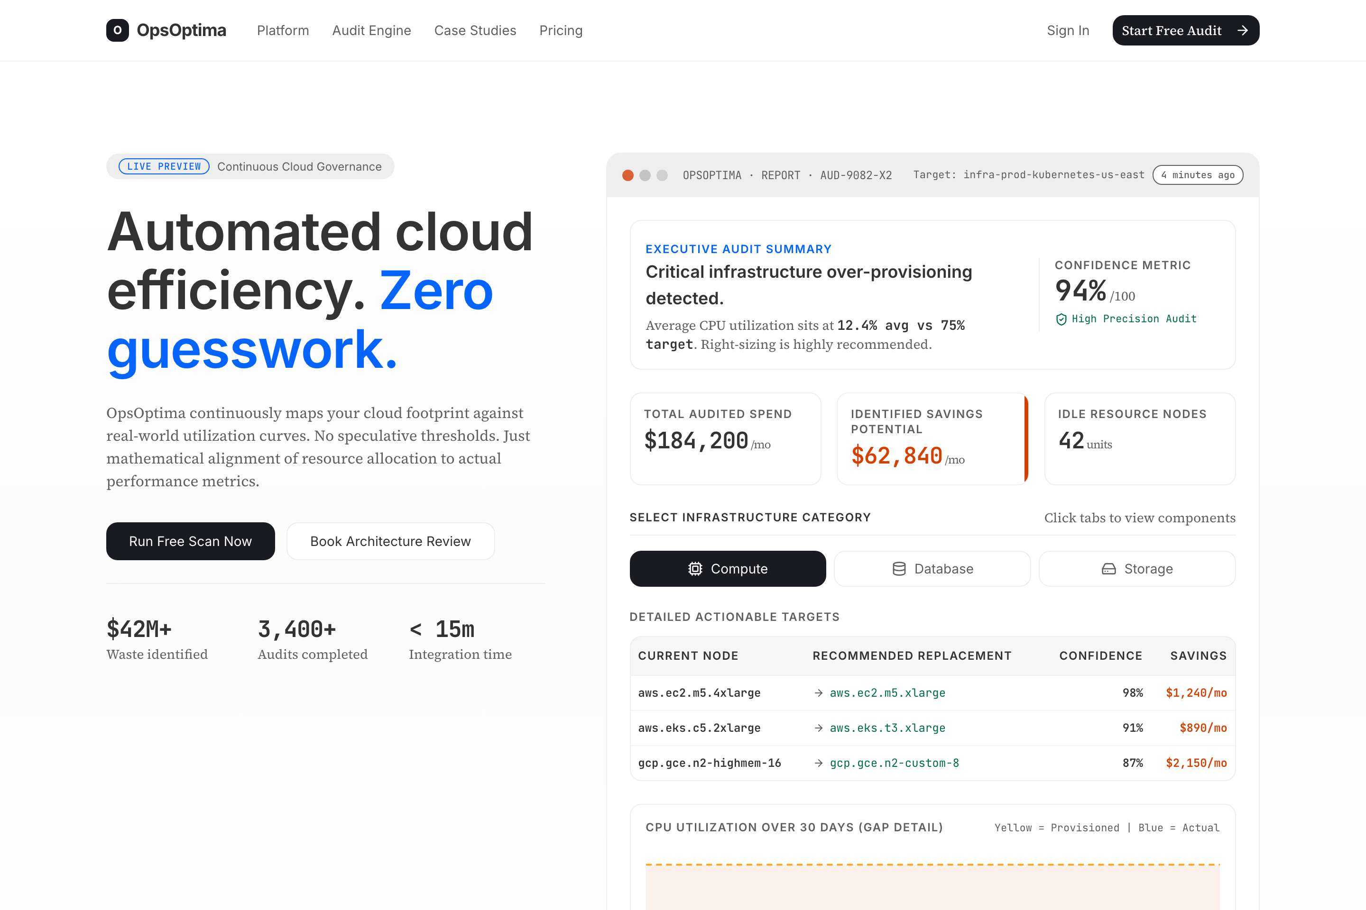This screenshot has width=1366, height=910.
Task: Click the 94% confidence metric value
Action: coord(1080,291)
